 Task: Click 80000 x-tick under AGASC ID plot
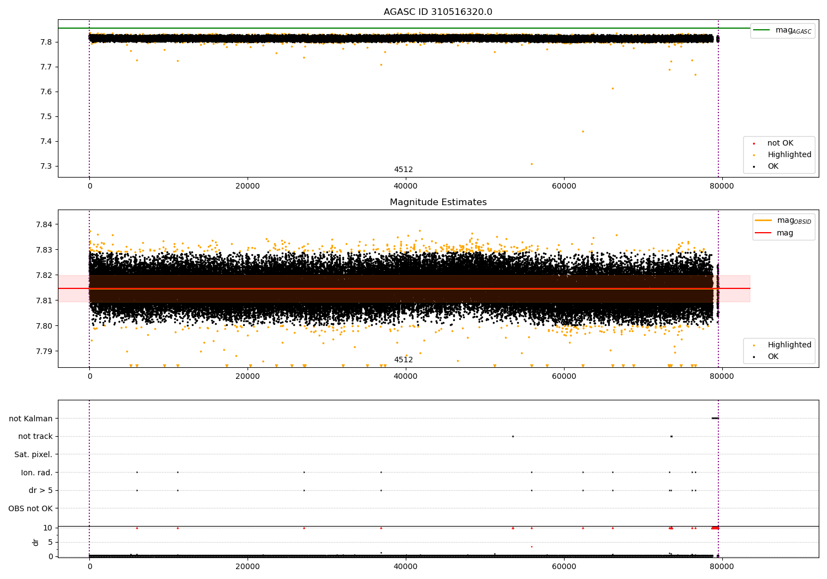[x=722, y=186]
